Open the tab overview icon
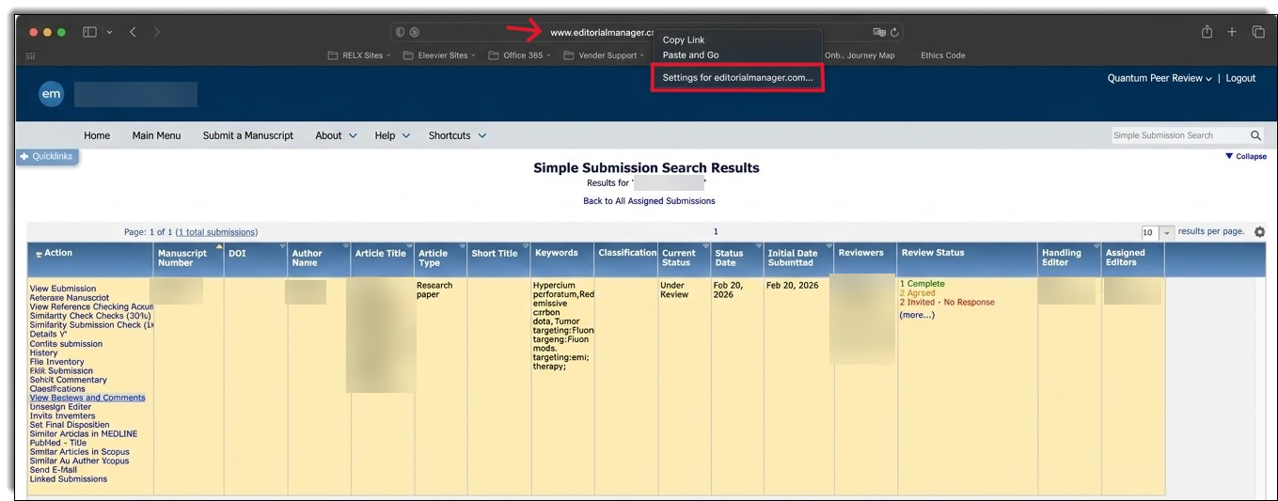The image size is (1278, 501). (x=1257, y=32)
